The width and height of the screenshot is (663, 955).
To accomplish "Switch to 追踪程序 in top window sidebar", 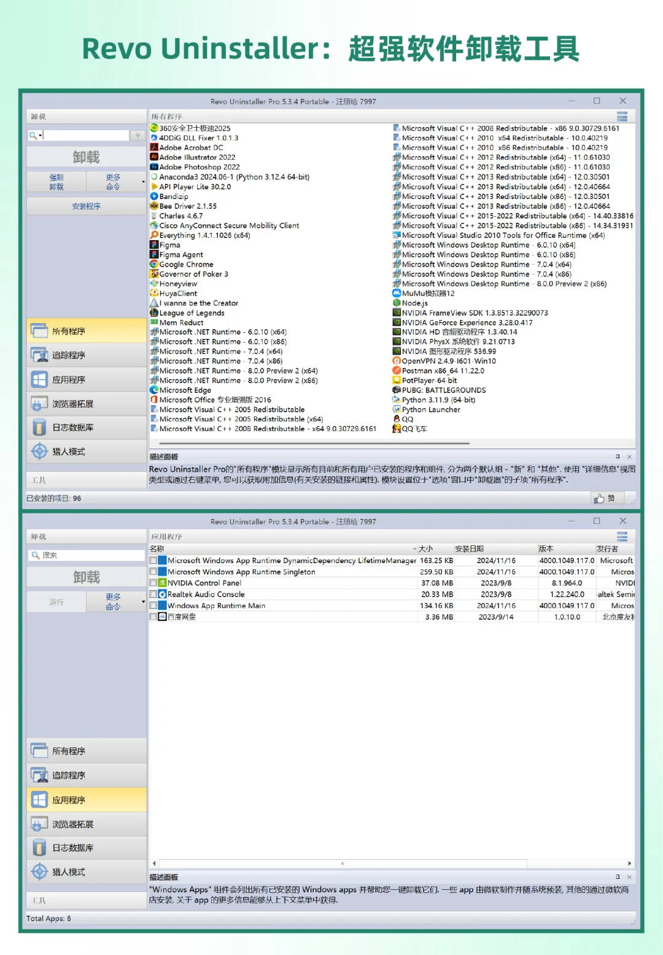I will coord(86,355).
